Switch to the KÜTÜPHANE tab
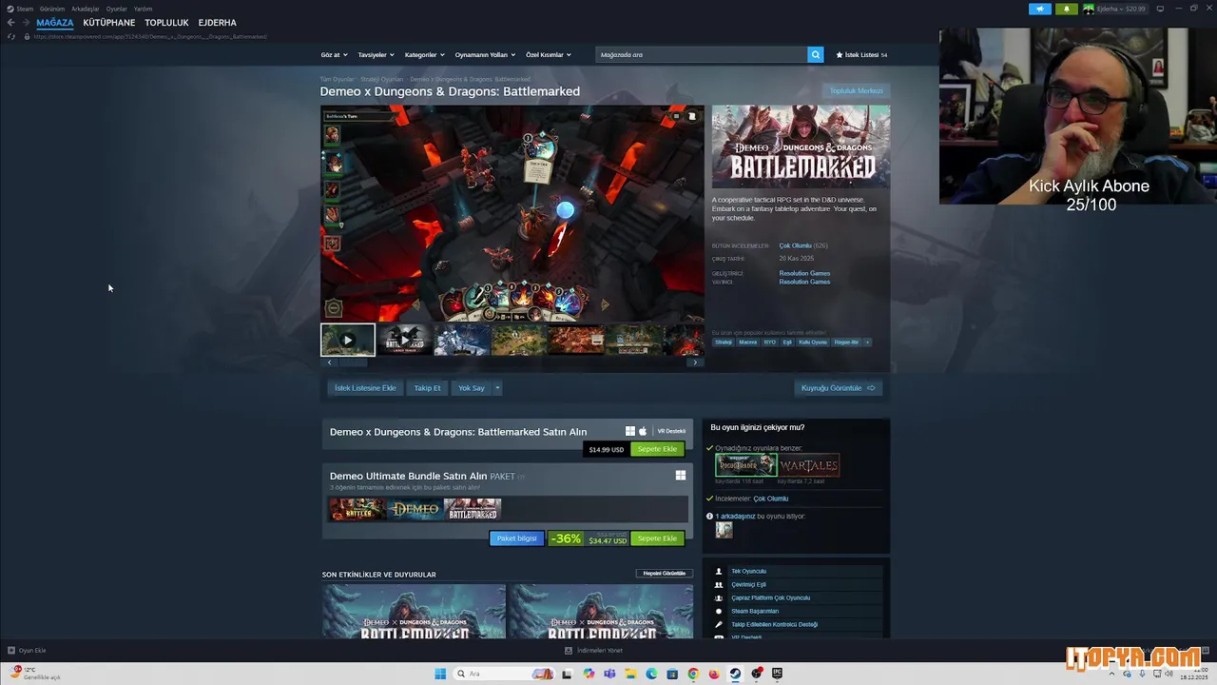The height and width of the screenshot is (685, 1217). pos(109,23)
